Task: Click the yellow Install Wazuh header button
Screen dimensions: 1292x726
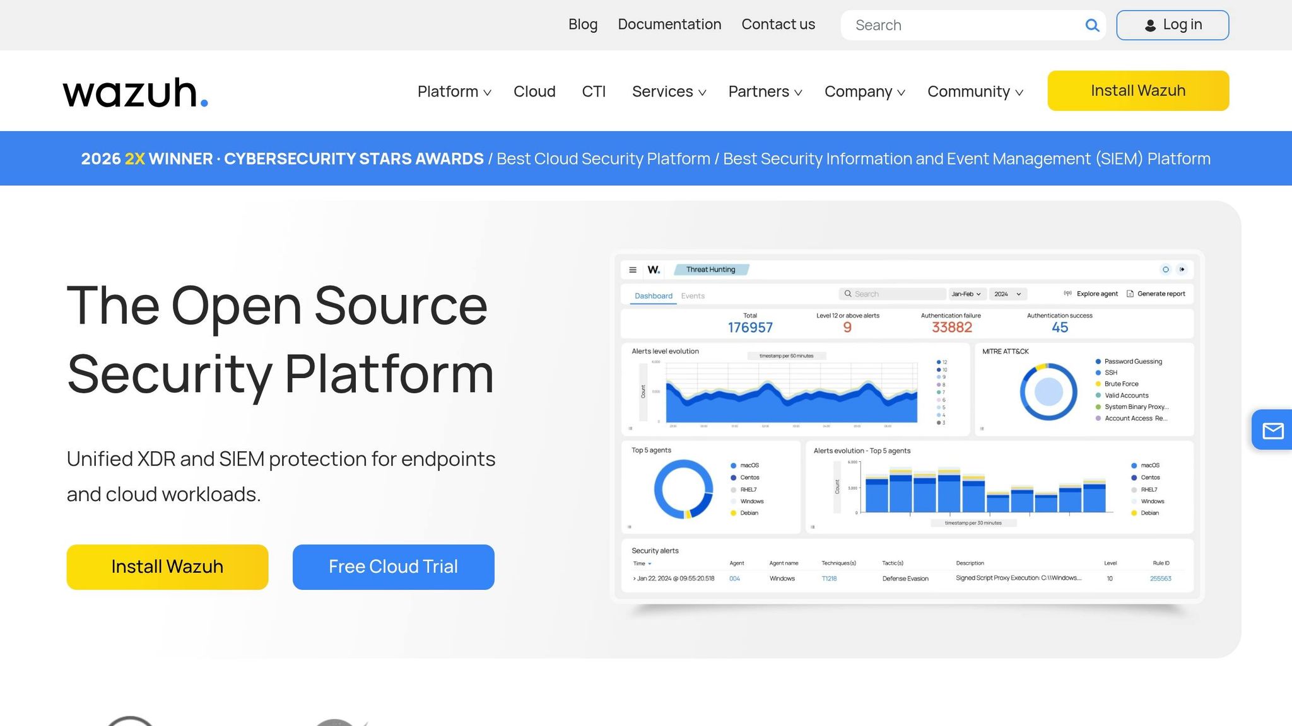Action: 1138,91
